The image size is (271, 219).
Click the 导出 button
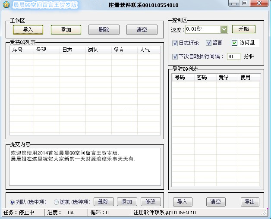[250, 202]
